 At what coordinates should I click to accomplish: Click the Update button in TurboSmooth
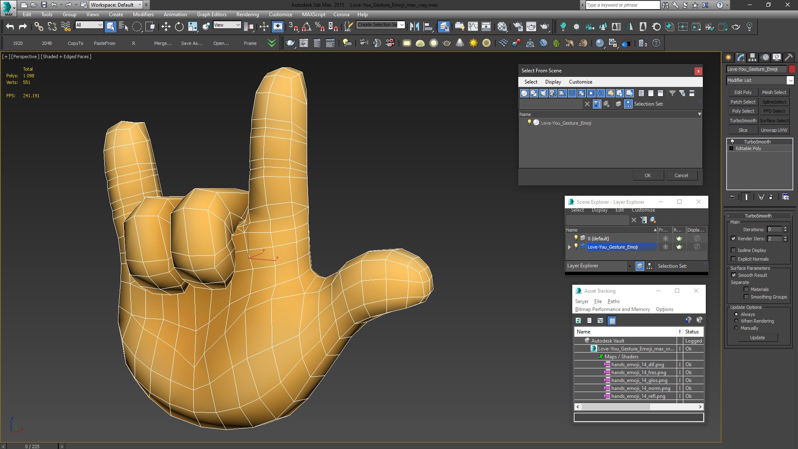pos(757,338)
